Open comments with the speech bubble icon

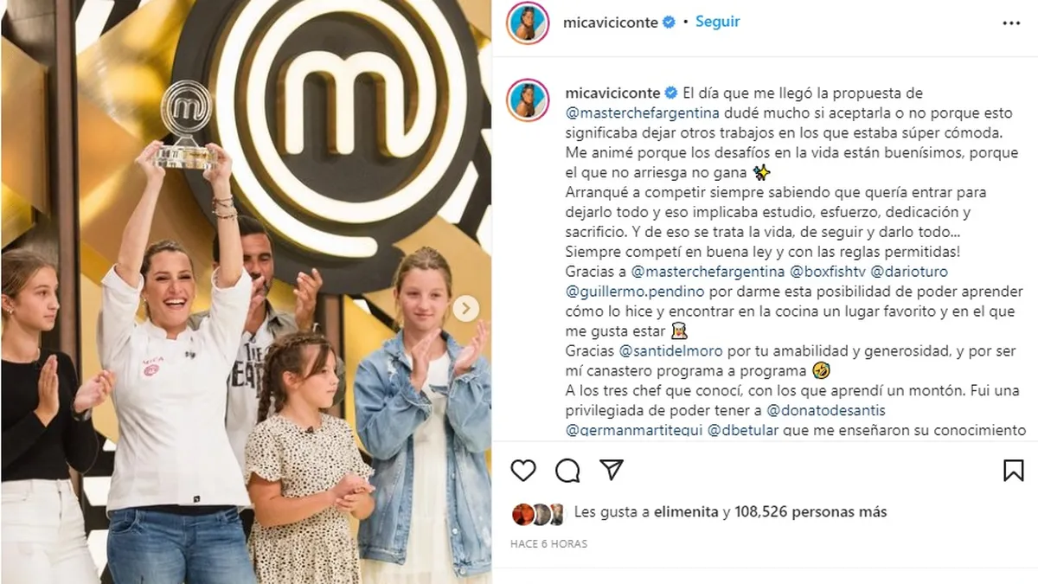(567, 470)
